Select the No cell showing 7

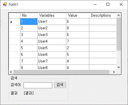pos(29,61)
